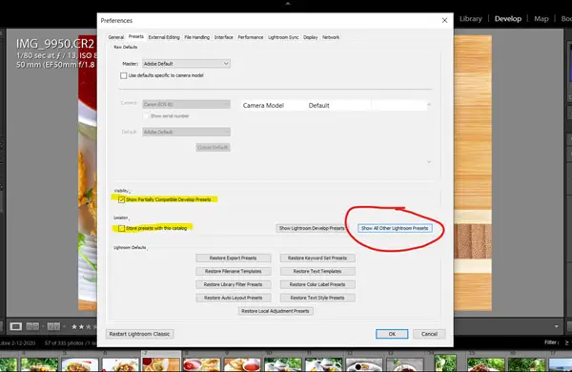Click Restore Export Presets
The image size is (572, 372).
tap(234, 258)
